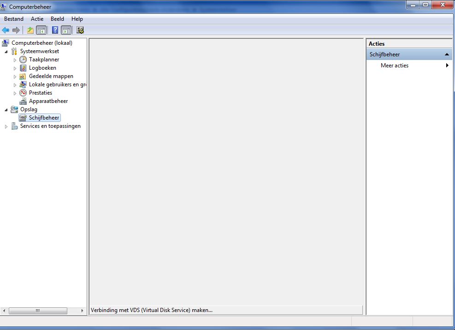Screen dimensions: 455x330
Task: Click the Schijfbeheer disk icon
Action: (x=23, y=118)
